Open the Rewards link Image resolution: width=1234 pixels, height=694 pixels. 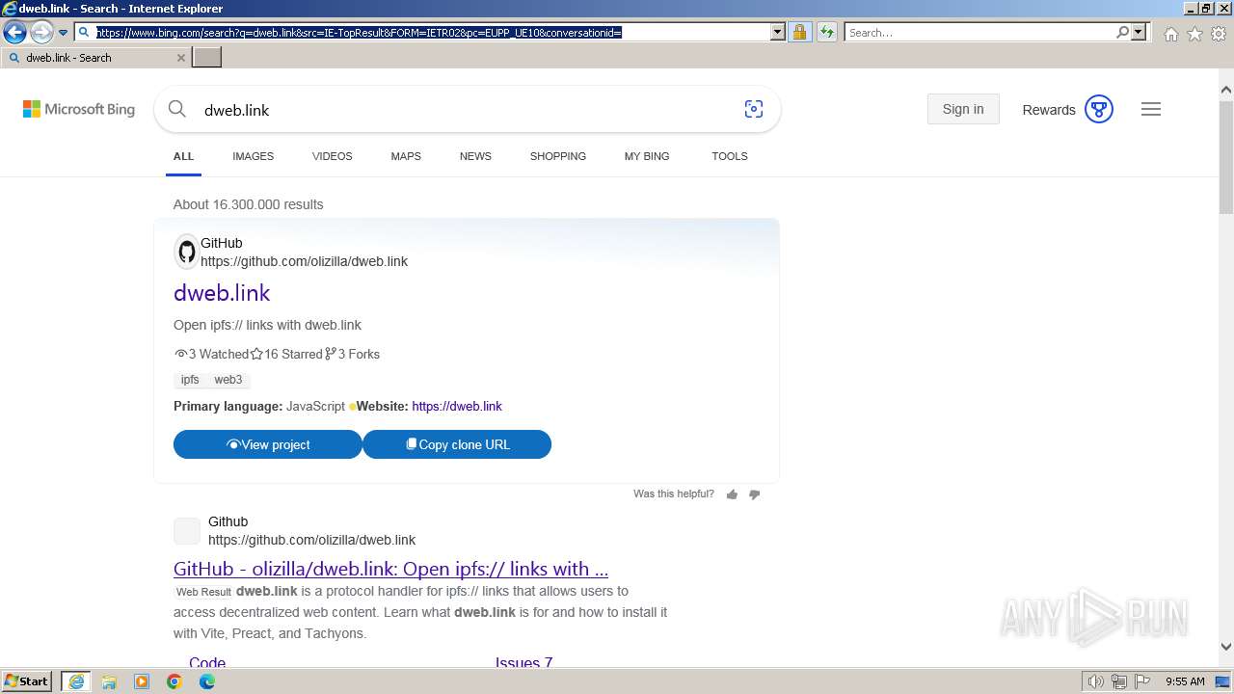coord(1049,110)
